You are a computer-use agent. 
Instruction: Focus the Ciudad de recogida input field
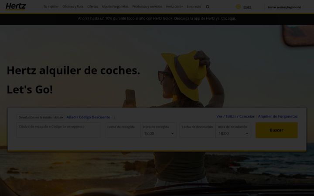click(59, 130)
